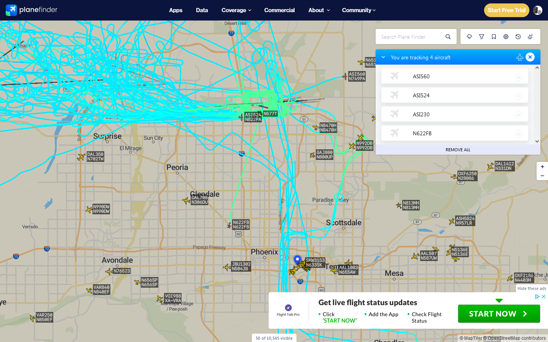Open the user profile avatar
The height and width of the screenshot is (342, 548).
pos(538,10)
